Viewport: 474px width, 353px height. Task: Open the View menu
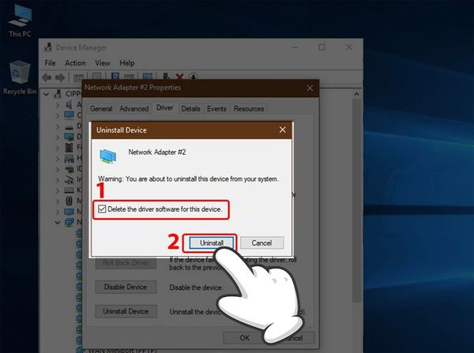coord(103,63)
